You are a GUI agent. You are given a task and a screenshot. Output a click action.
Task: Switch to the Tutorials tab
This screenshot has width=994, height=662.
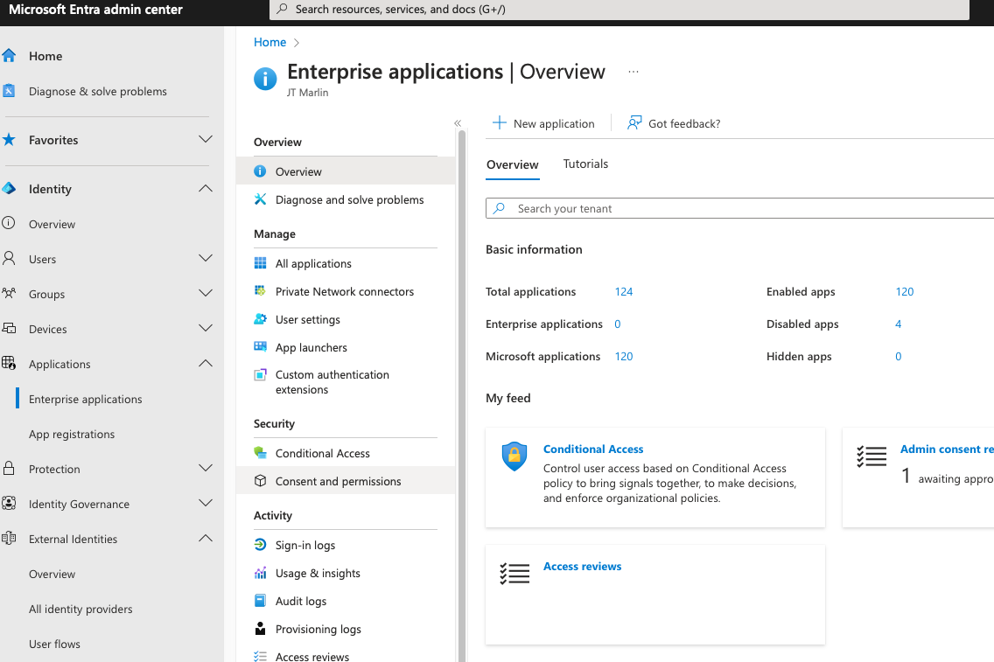585,164
